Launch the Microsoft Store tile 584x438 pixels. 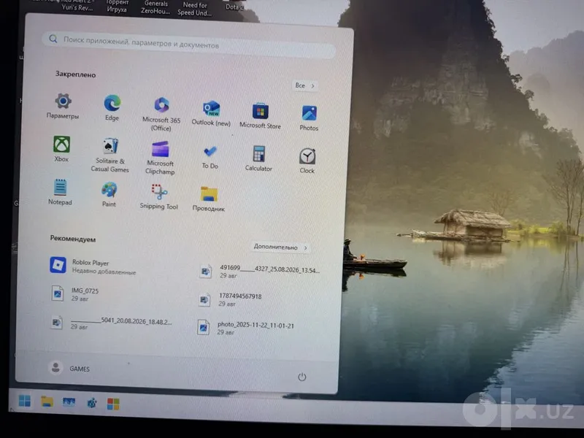(x=260, y=116)
